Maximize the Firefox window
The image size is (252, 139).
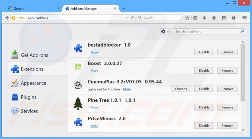click(x=234, y=3)
